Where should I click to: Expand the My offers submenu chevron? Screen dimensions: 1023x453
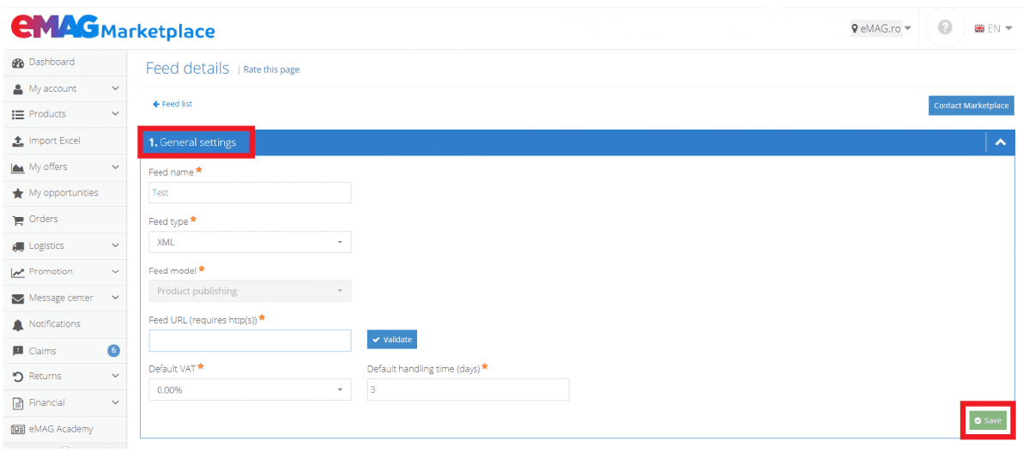116,166
